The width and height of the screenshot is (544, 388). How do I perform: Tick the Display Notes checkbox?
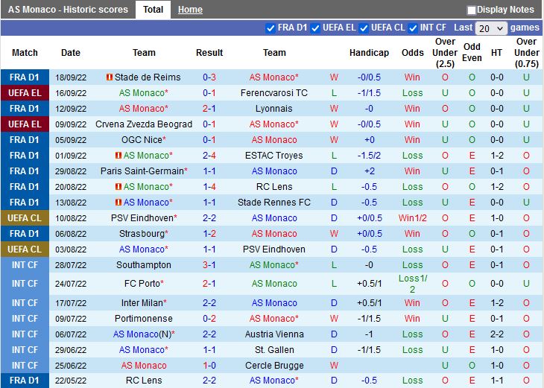[x=471, y=10]
